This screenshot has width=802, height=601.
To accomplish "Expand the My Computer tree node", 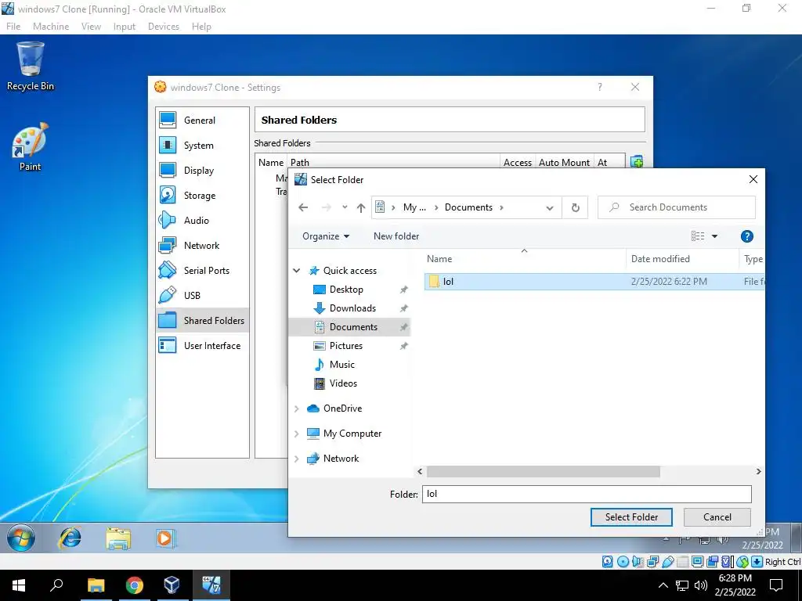I will (x=297, y=434).
